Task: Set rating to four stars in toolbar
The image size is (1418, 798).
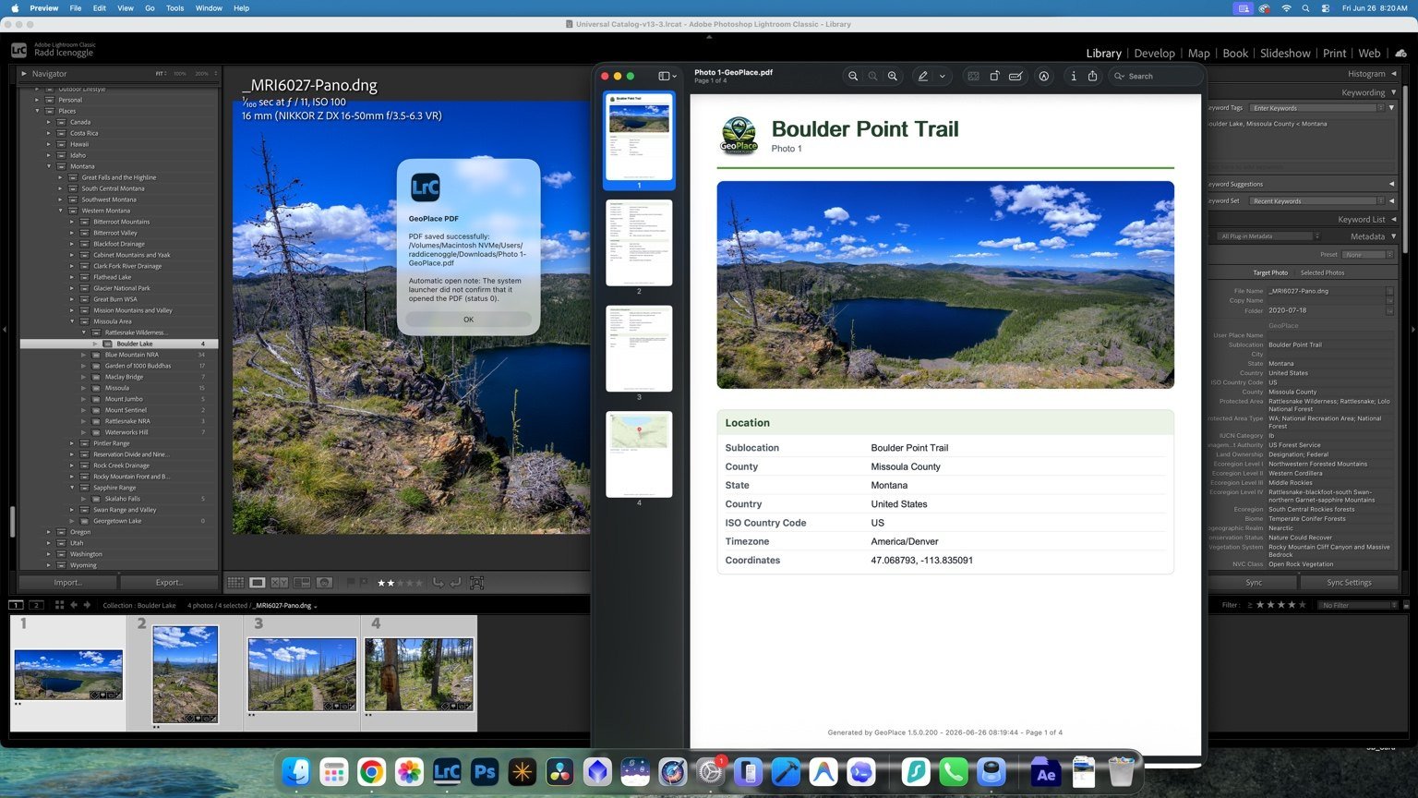Action: 411,583
